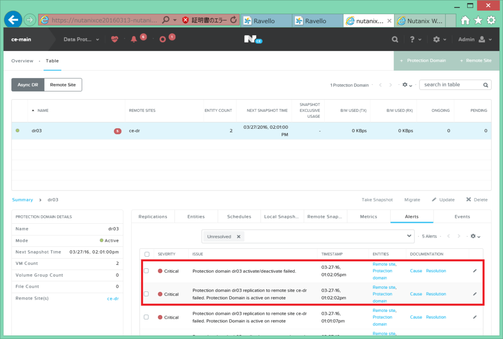Click pencil icon on 01:02:02pm alert
The image size is (503, 339).
(x=475, y=294)
